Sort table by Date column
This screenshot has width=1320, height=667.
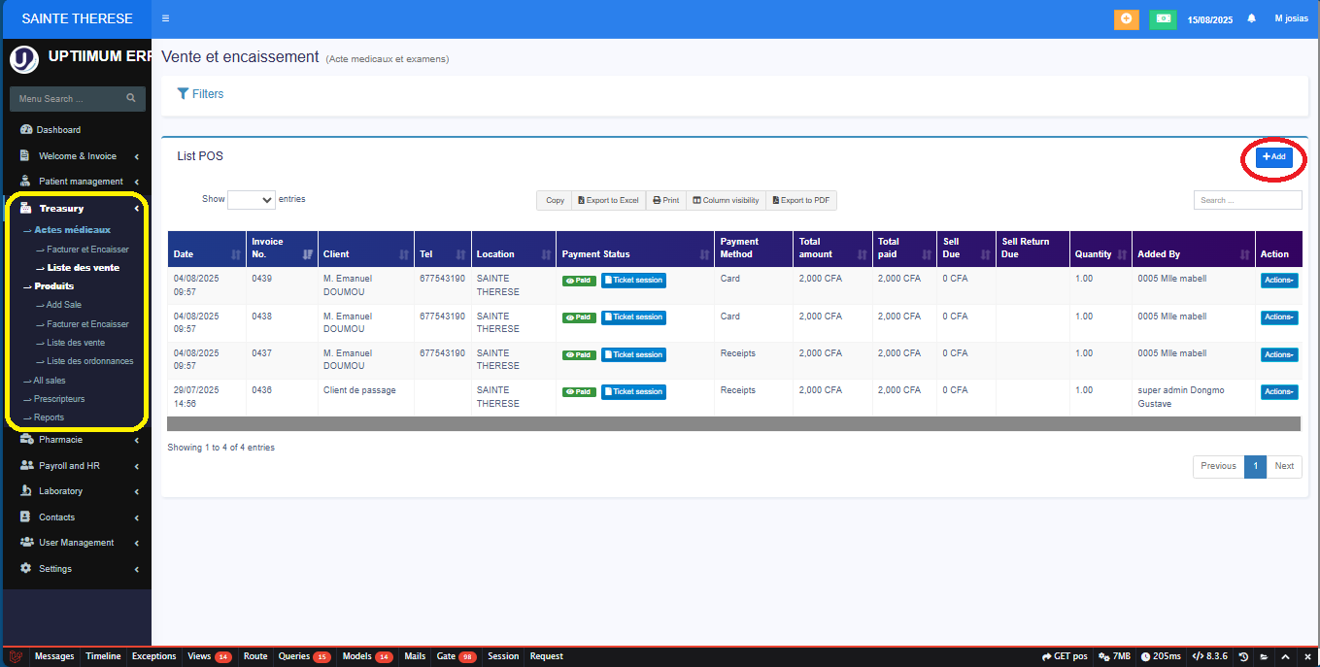[206, 249]
